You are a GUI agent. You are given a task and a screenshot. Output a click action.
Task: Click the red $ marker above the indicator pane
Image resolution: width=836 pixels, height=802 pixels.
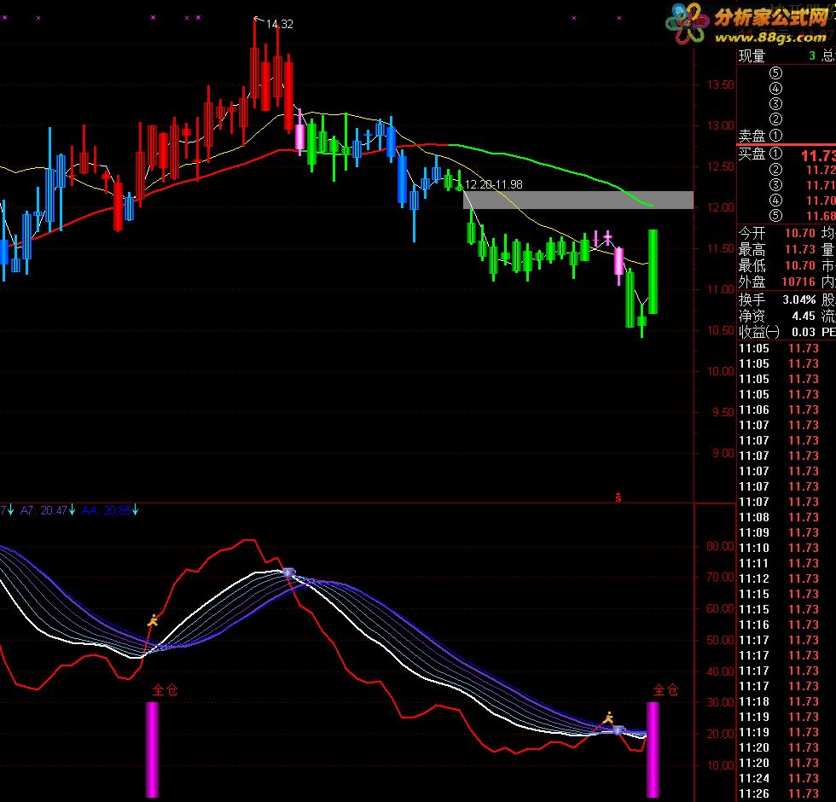tap(618, 497)
